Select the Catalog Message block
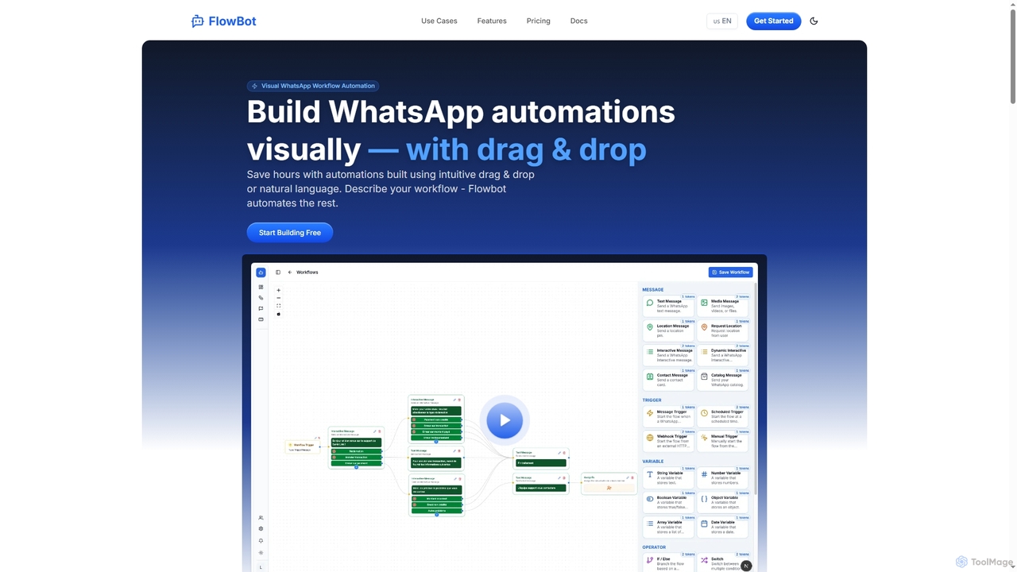This screenshot has width=1017, height=572. click(723, 380)
